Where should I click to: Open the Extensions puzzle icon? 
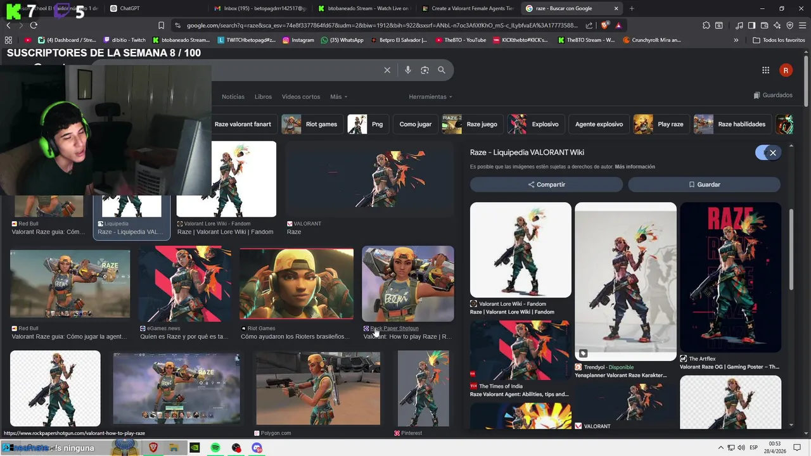pos(706,25)
